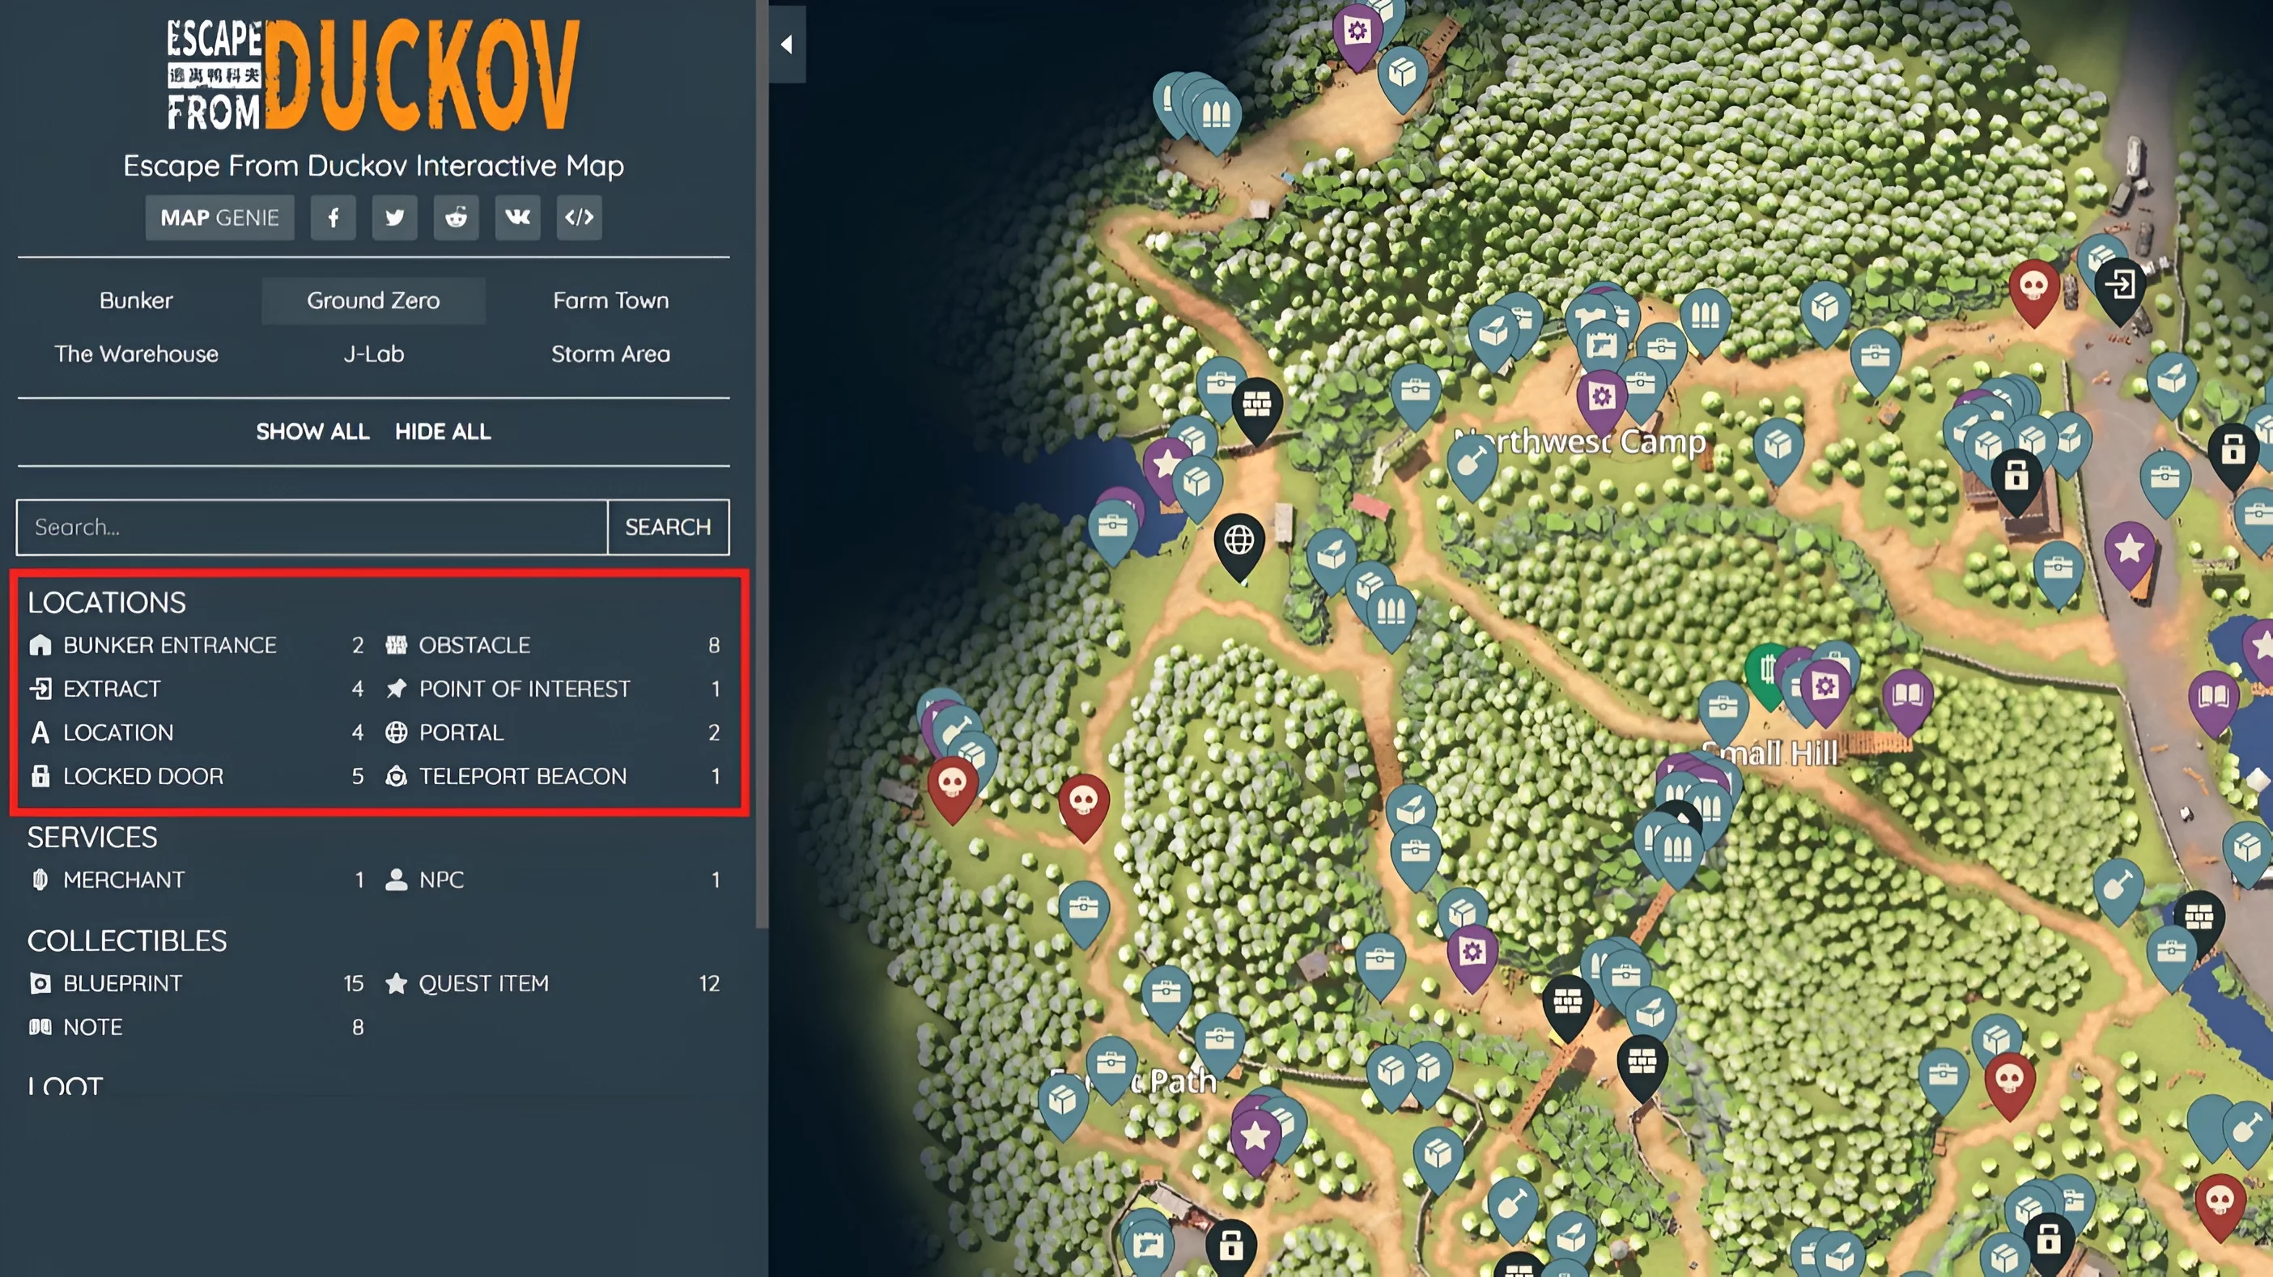Viewport: 2273px width, 1277px height.
Task: Collapse the Locations category header
Action: [107, 602]
